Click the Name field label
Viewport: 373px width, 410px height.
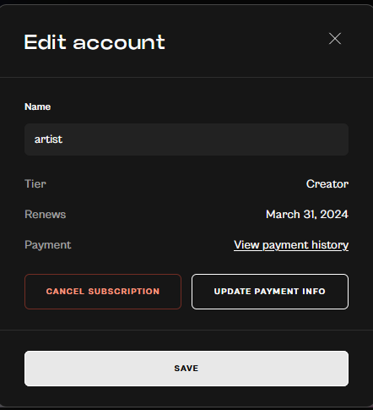click(x=37, y=107)
